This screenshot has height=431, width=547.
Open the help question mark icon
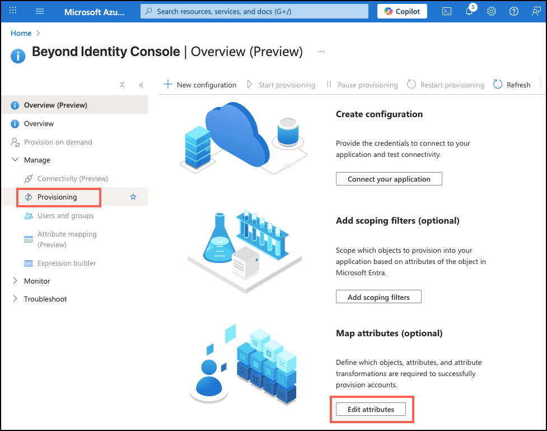tap(514, 11)
